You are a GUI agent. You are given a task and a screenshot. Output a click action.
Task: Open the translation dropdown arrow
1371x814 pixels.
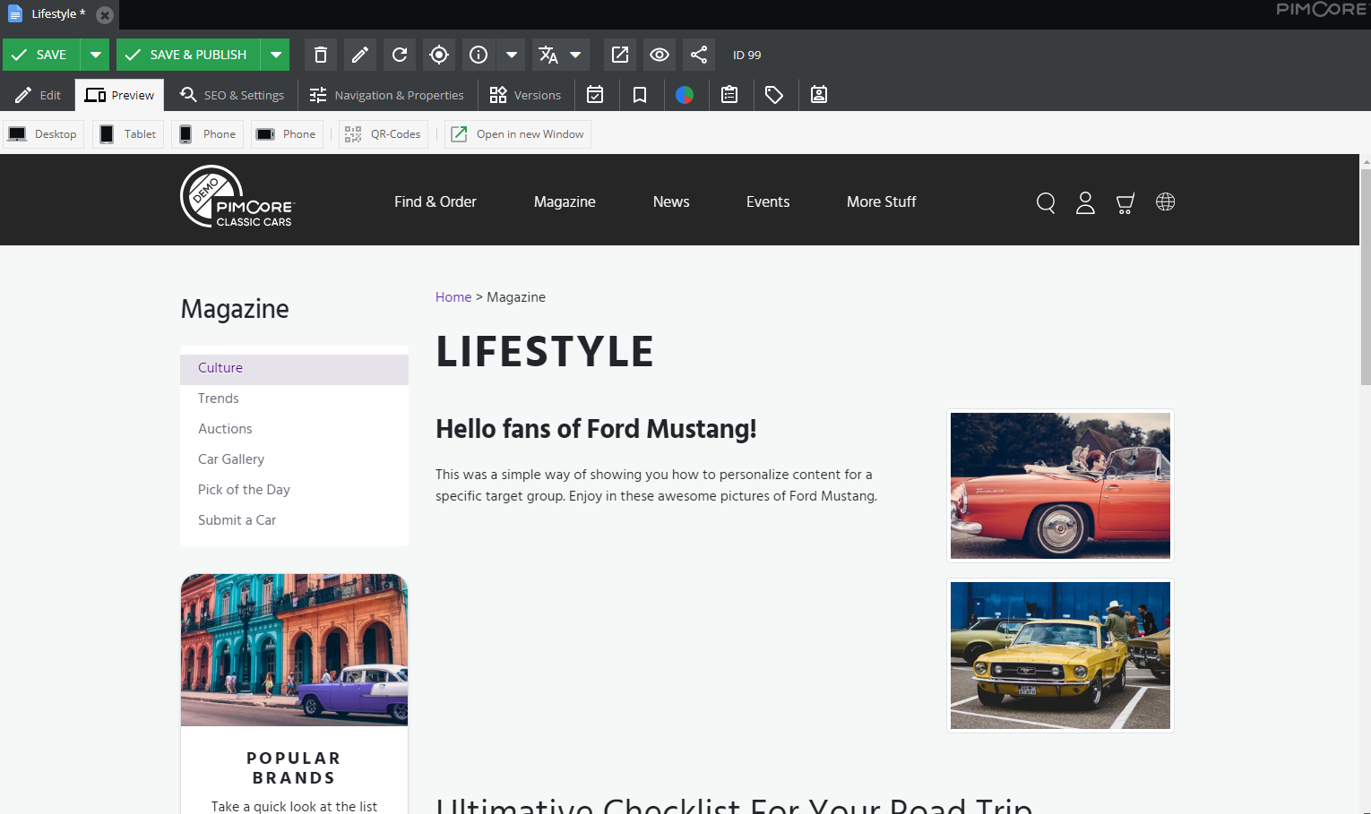tap(576, 55)
